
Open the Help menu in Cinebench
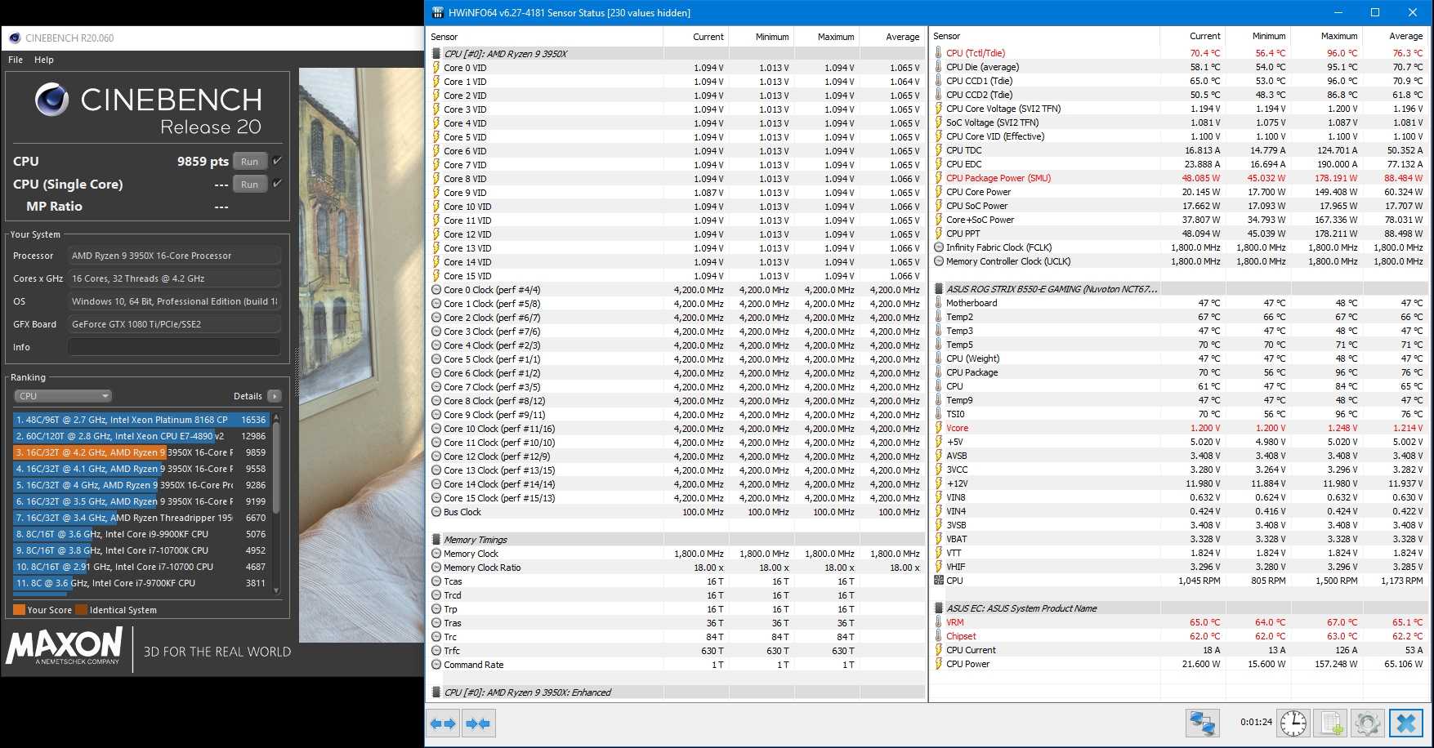[x=44, y=60]
